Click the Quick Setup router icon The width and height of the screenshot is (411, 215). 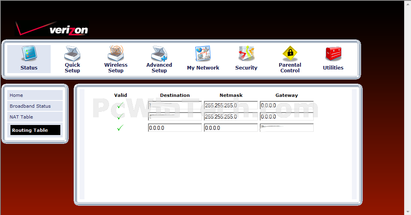(x=72, y=54)
